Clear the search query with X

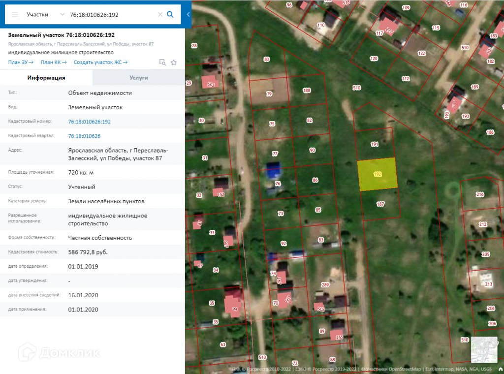(x=160, y=14)
